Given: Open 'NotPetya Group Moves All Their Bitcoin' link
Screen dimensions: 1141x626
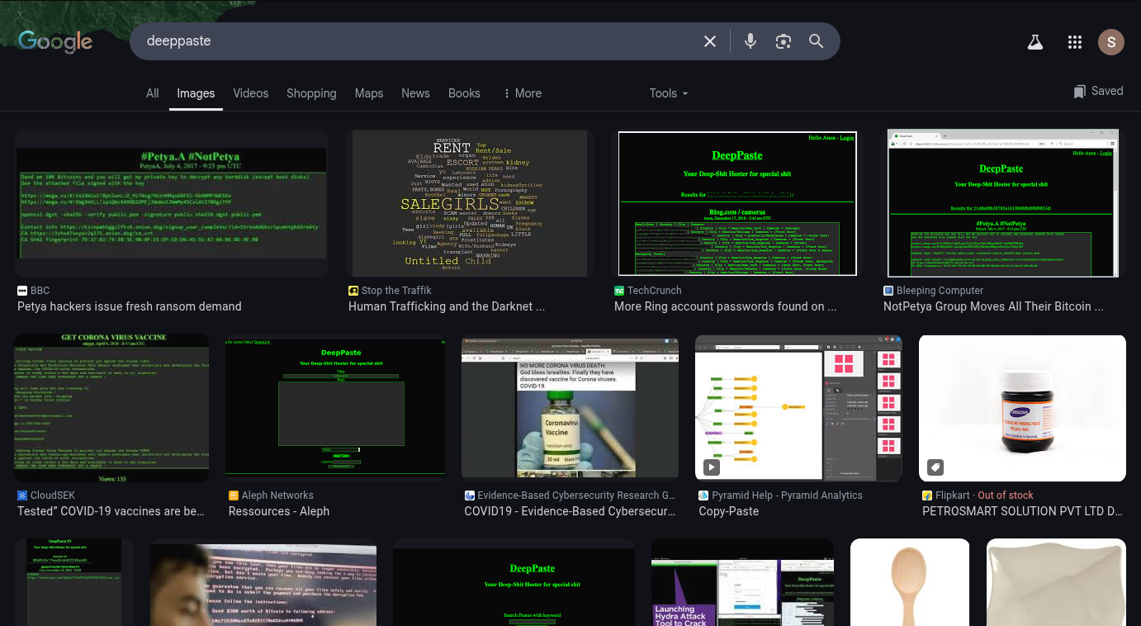Looking at the screenshot, I should click(993, 306).
